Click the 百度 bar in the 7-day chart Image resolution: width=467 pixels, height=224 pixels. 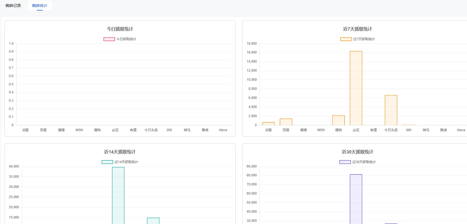point(286,122)
